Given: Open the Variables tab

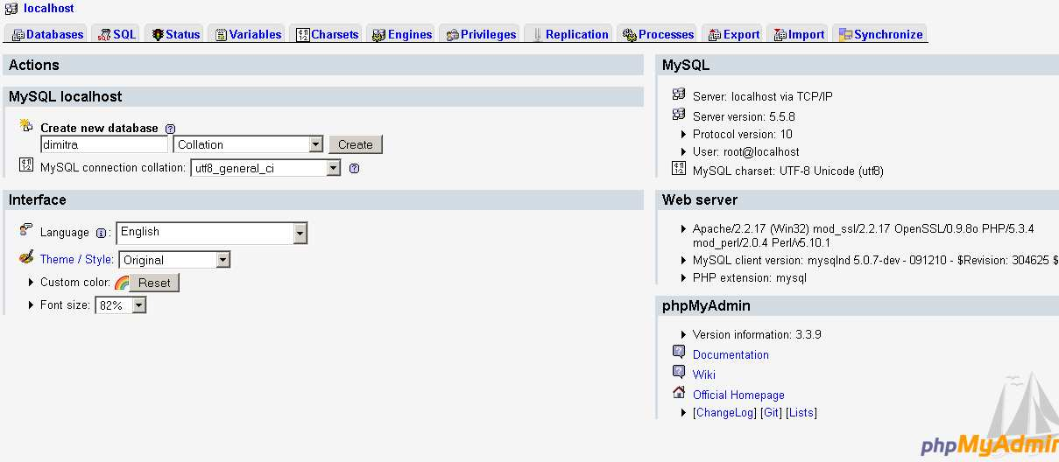Looking at the screenshot, I should [x=248, y=35].
